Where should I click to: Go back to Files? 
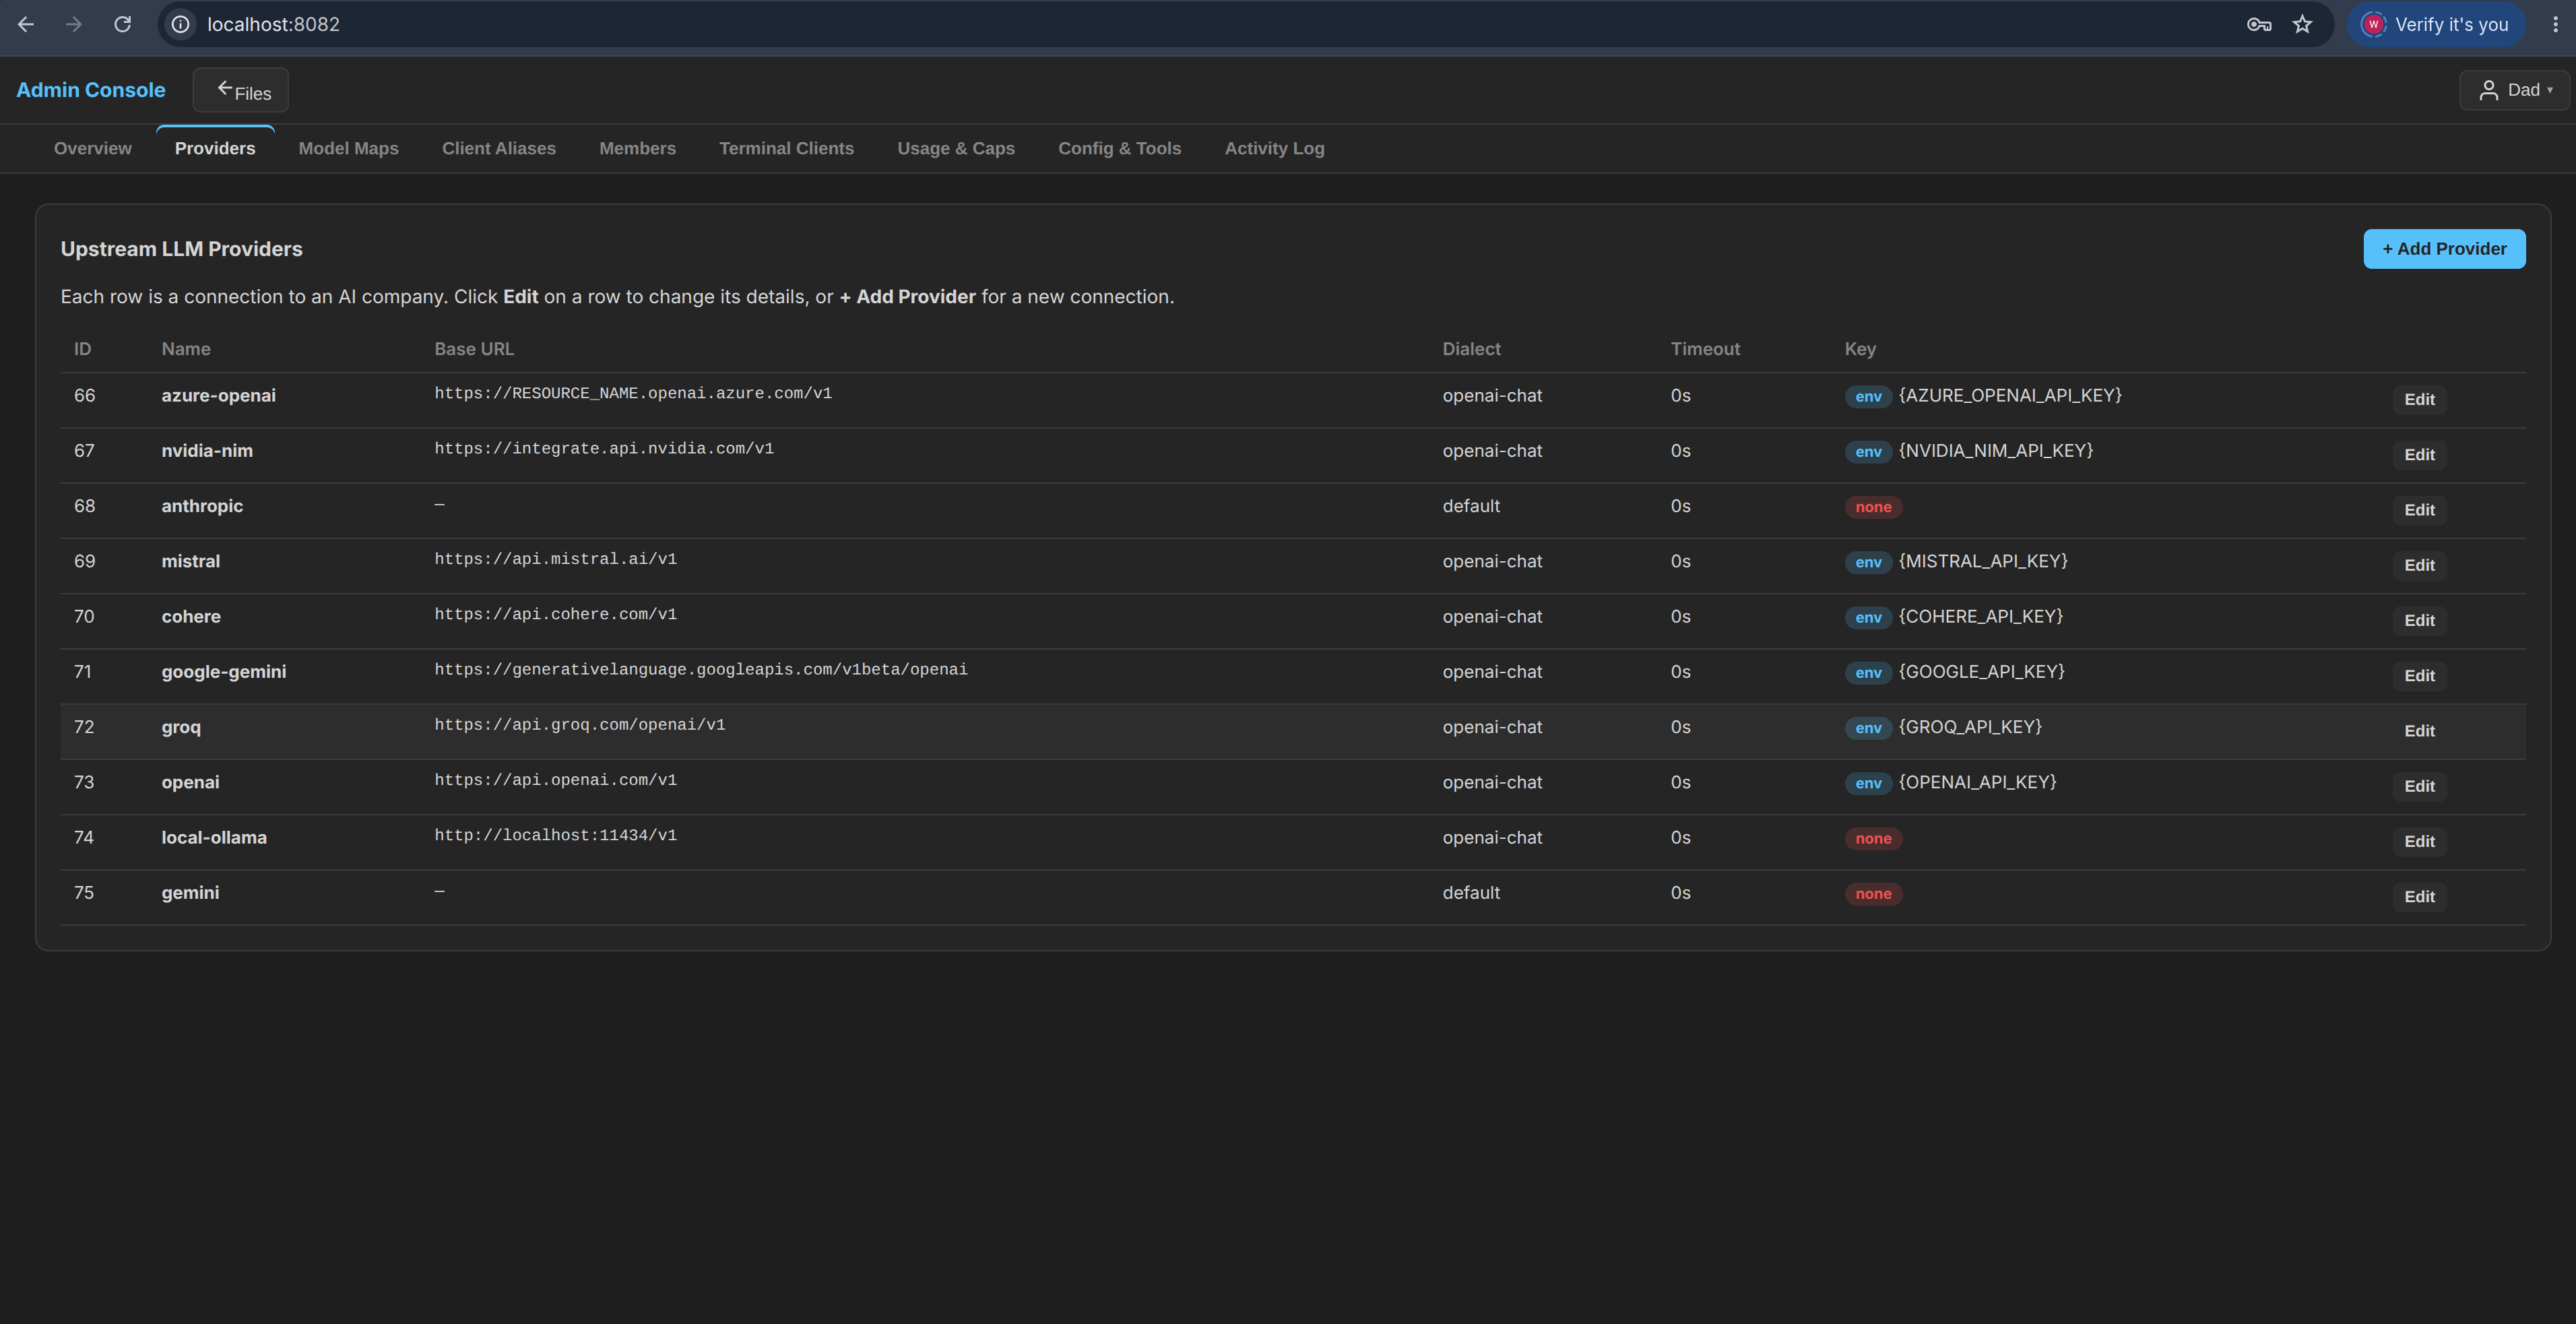241,90
